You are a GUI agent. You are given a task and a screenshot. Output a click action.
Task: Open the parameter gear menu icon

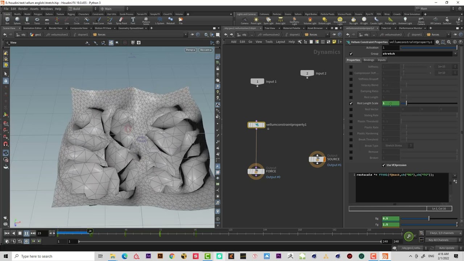437,42
